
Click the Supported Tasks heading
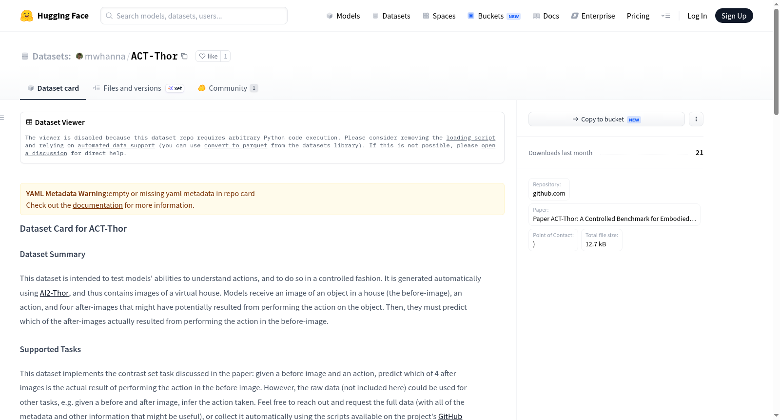click(x=50, y=349)
